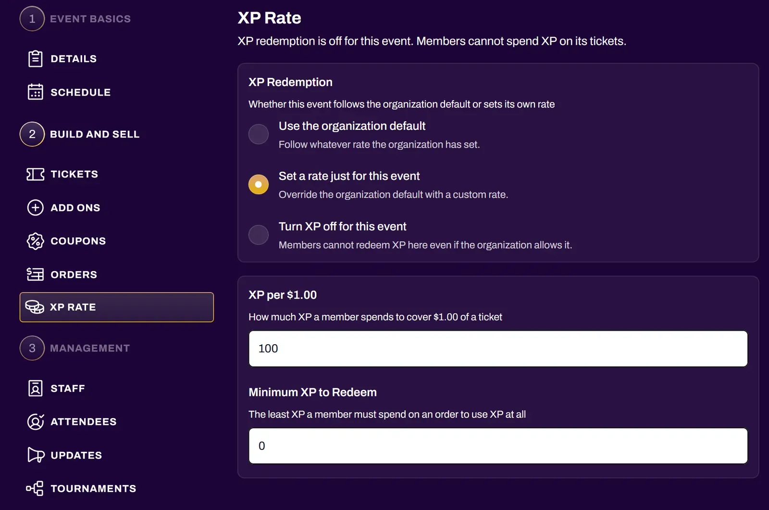Click the Updates megaphone icon
Screen dimensions: 769x510
36,455
